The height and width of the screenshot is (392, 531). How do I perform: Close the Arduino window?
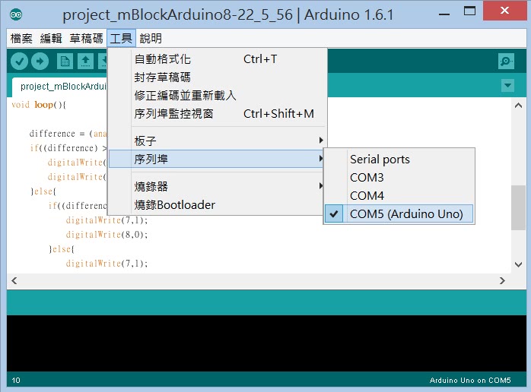click(504, 11)
